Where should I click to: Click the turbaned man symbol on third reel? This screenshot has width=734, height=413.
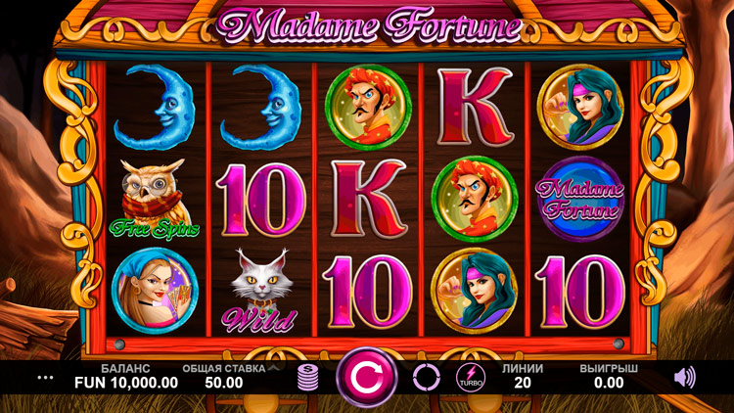(x=368, y=108)
